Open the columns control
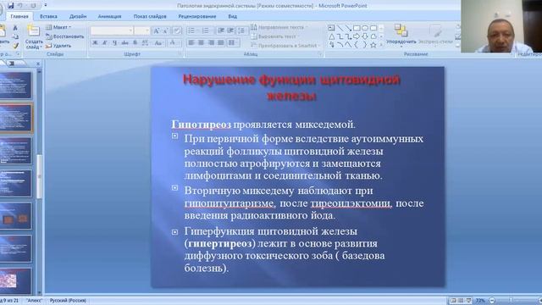 pos(233,42)
